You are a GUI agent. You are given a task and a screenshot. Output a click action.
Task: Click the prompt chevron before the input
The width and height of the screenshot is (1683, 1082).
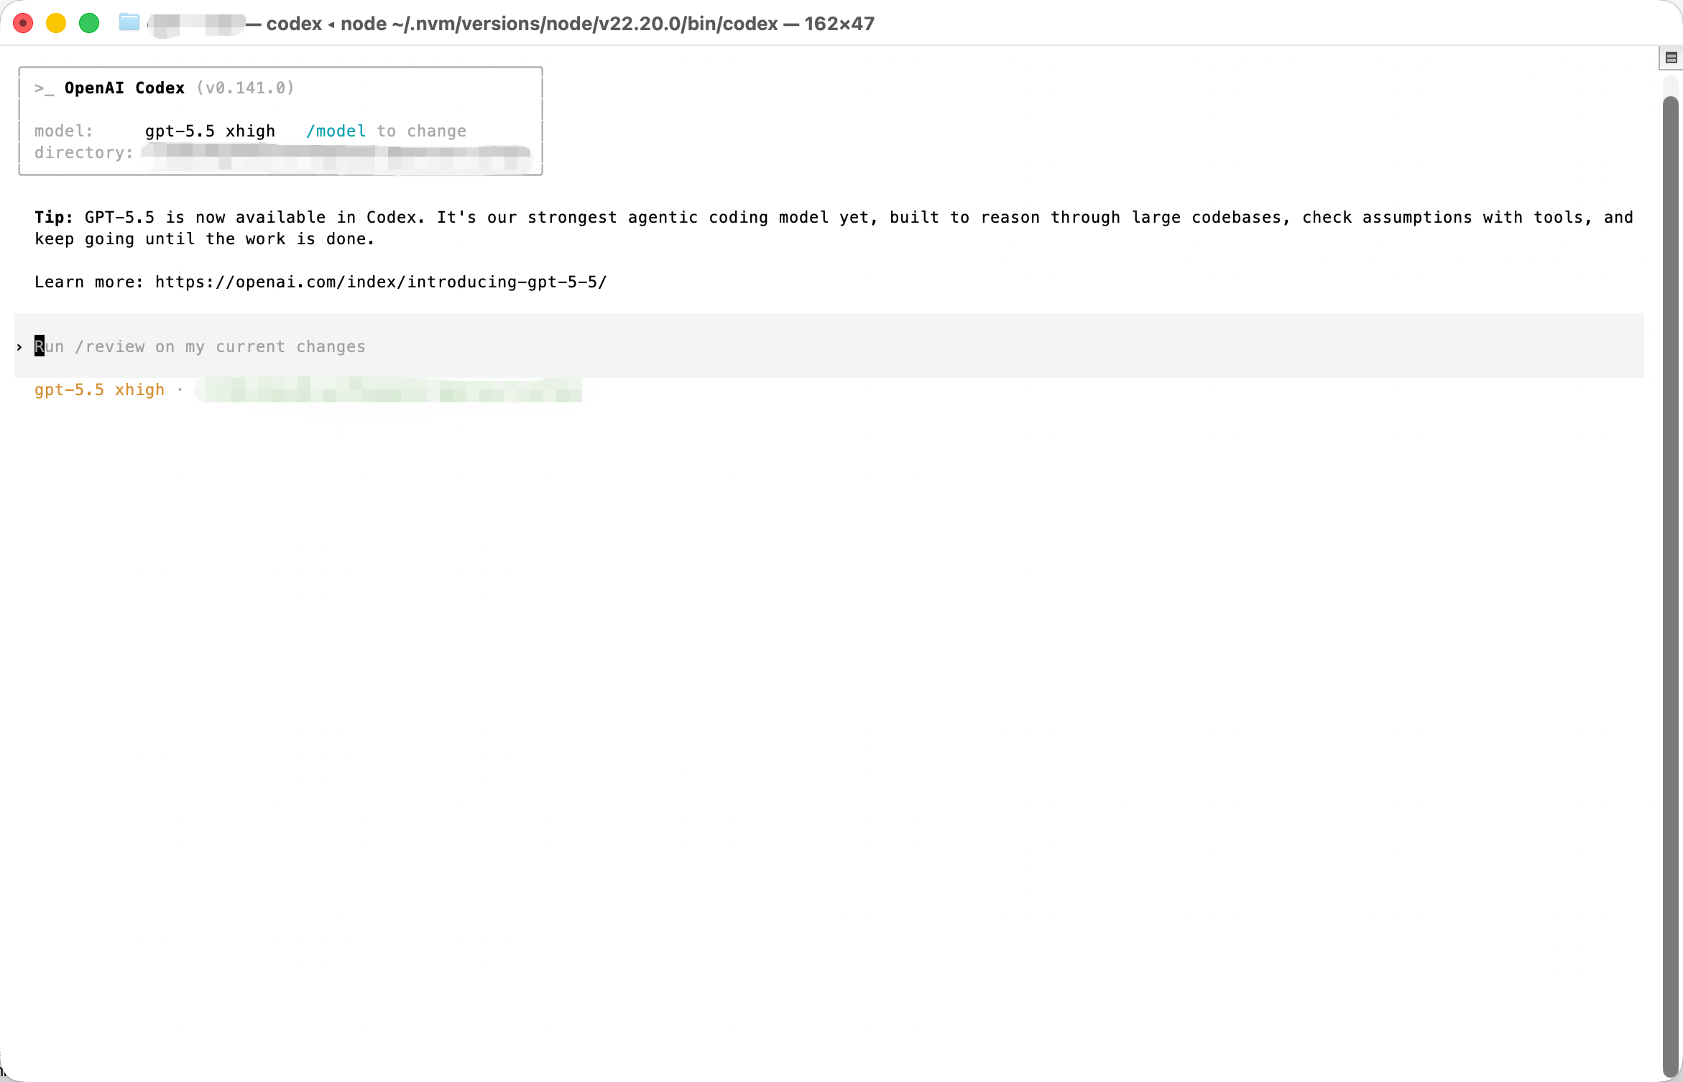click(x=19, y=347)
